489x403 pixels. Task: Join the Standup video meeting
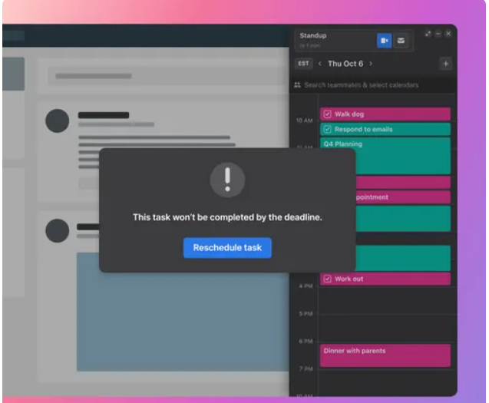[384, 40]
